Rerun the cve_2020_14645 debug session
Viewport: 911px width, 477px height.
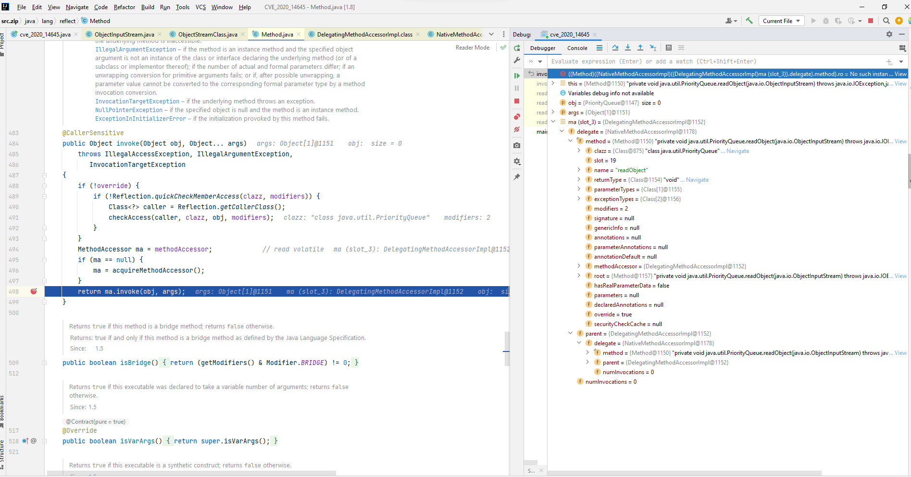pyautogui.click(x=517, y=48)
